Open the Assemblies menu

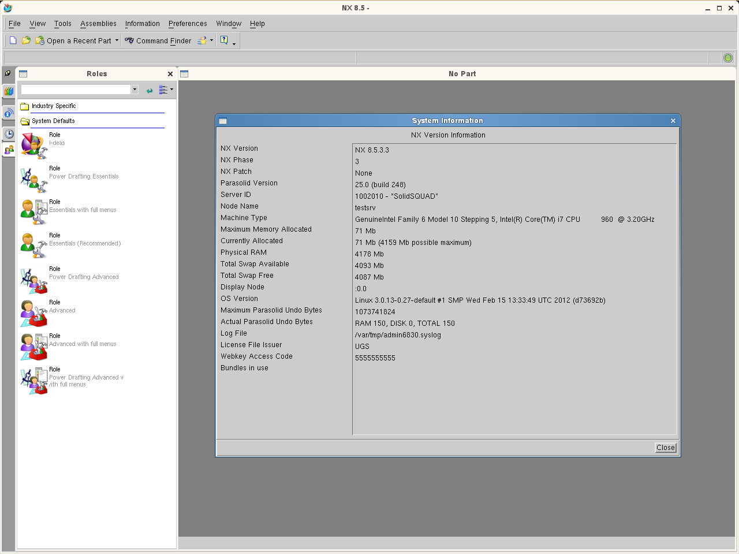98,24
